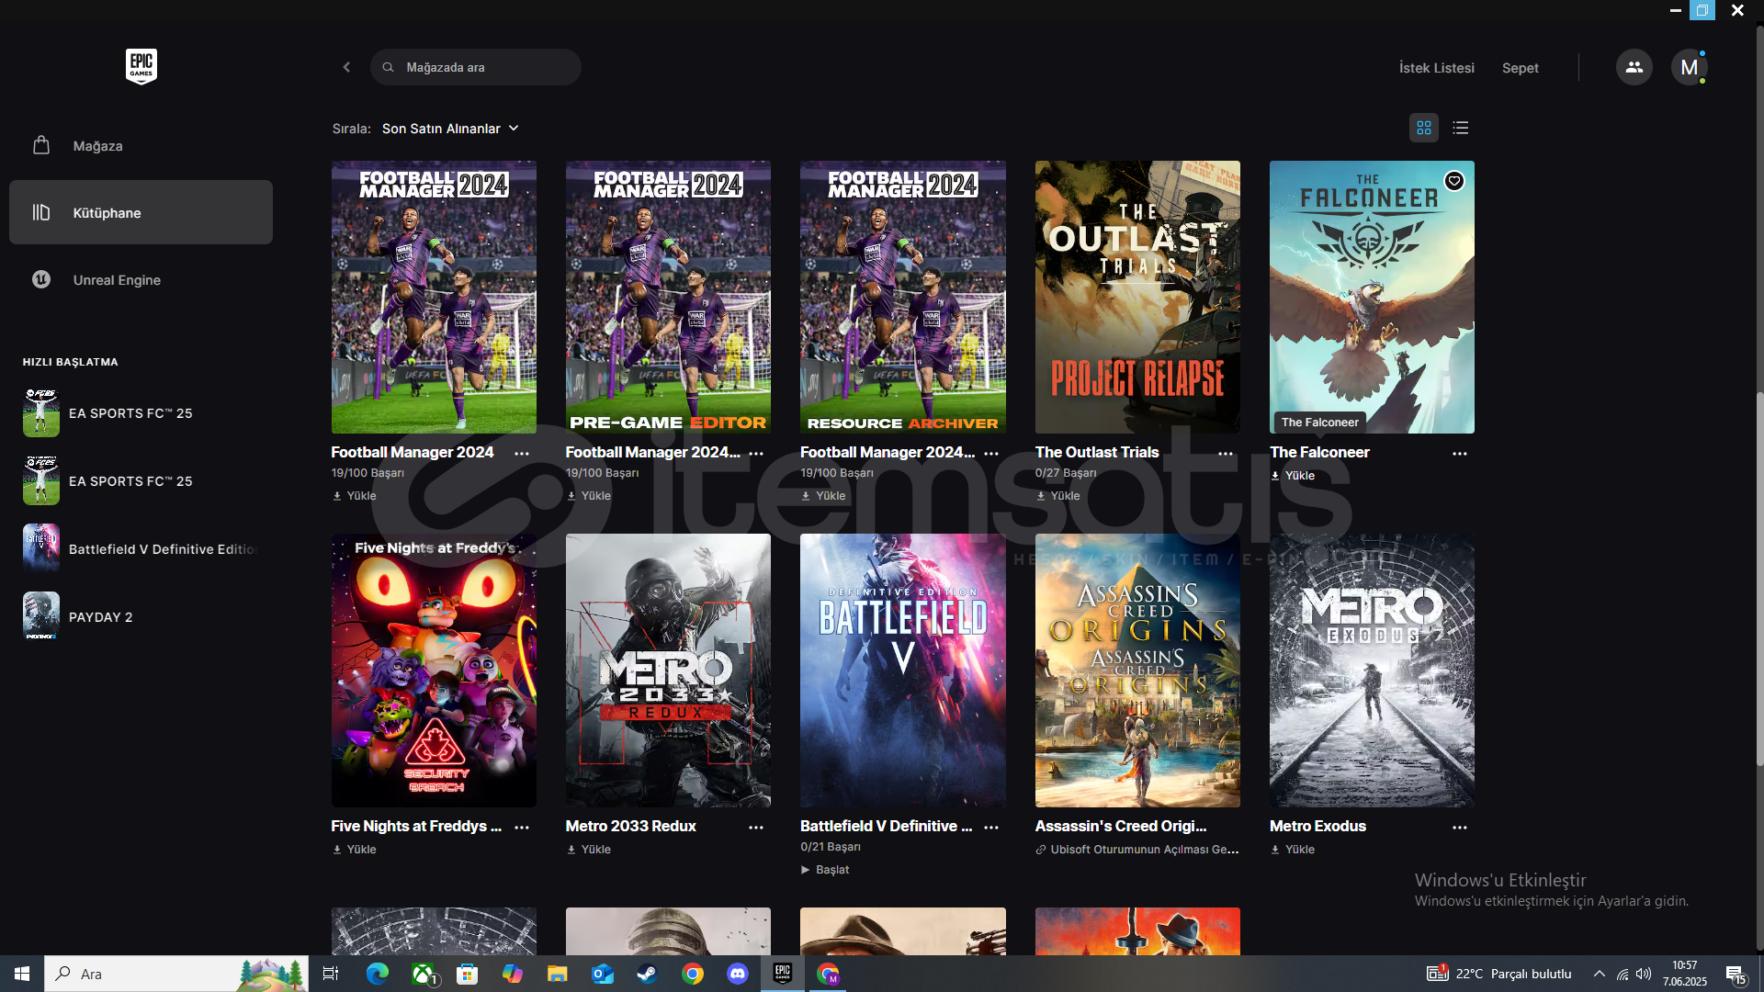Click Ubisoft login link under Assassin's Creed

click(x=1137, y=850)
